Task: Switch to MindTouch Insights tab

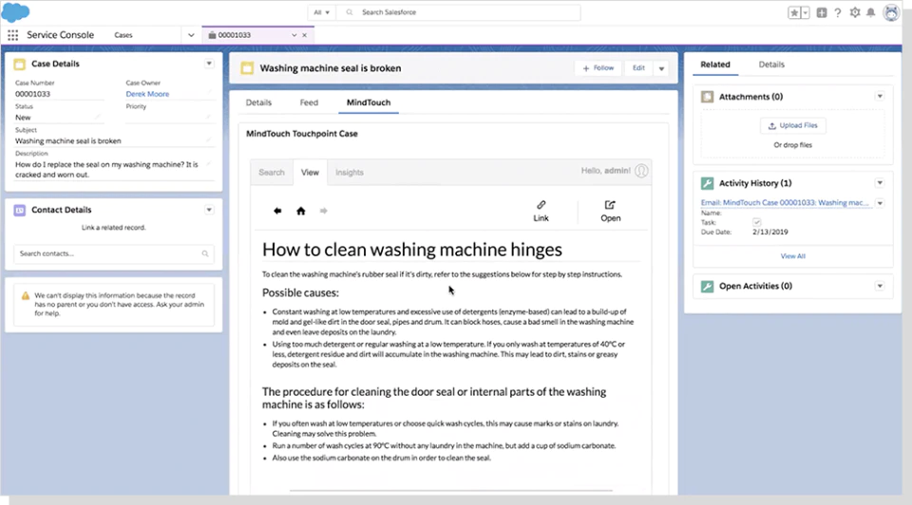Action: 350,173
